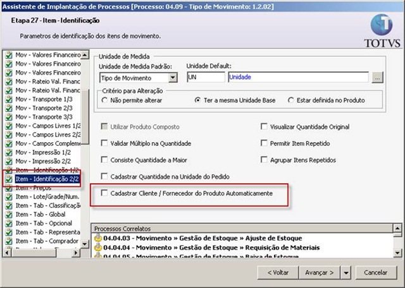The width and height of the screenshot is (405, 288).
Task: Open unit lookup with the ... button
Action: (x=377, y=78)
